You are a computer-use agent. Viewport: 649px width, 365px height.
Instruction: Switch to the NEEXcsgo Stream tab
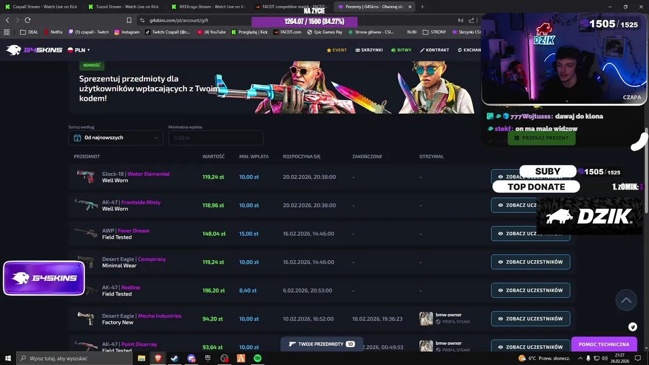coord(208,7)
